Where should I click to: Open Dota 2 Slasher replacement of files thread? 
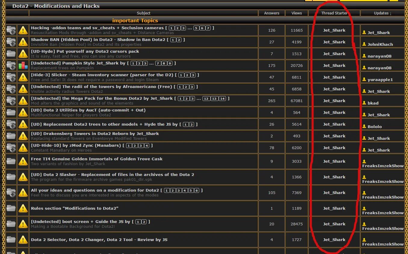(x=113, y=174)
